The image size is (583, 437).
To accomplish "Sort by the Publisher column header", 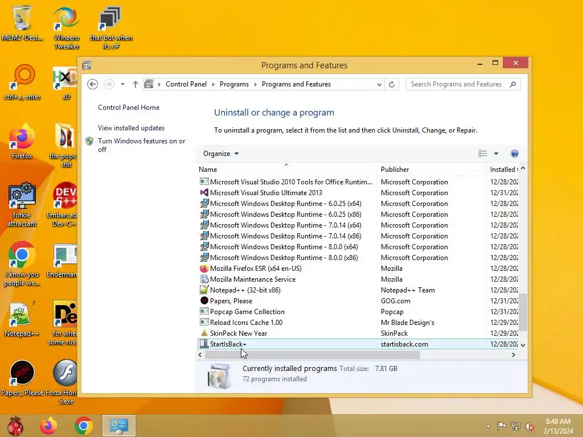I will pyautogui.click(x=432, y=170).
